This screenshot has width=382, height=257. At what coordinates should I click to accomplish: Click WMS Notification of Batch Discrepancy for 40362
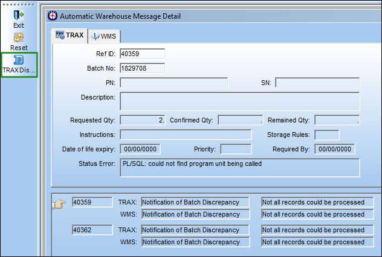[196, 242]
